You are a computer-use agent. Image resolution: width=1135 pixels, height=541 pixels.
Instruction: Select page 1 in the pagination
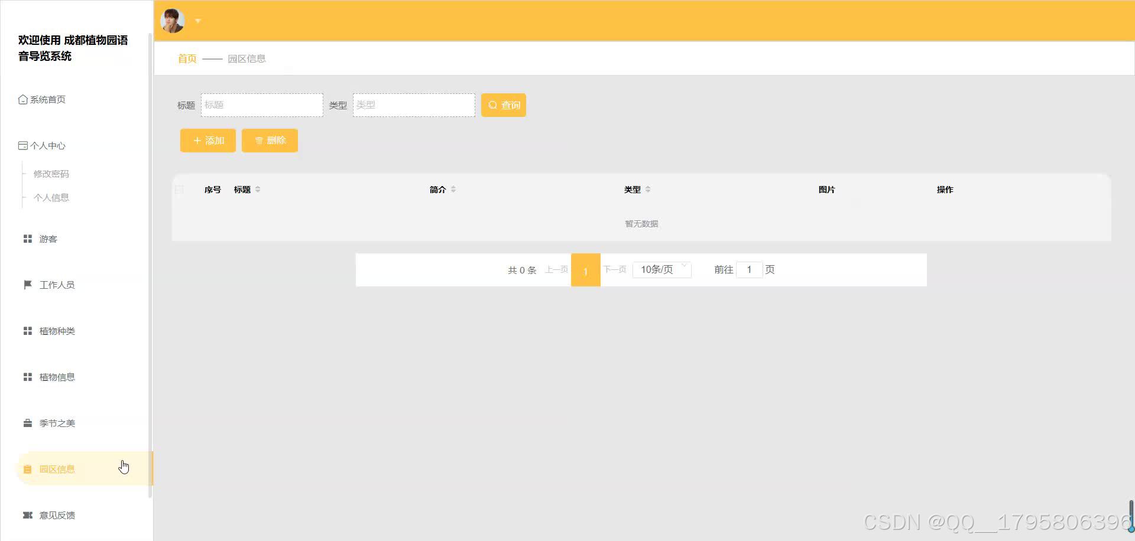(x=586, y=270)
